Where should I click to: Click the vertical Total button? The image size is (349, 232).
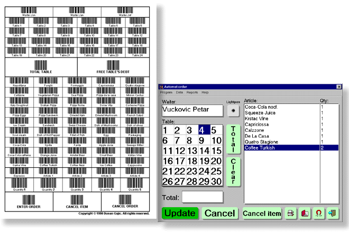coord(233,139)
